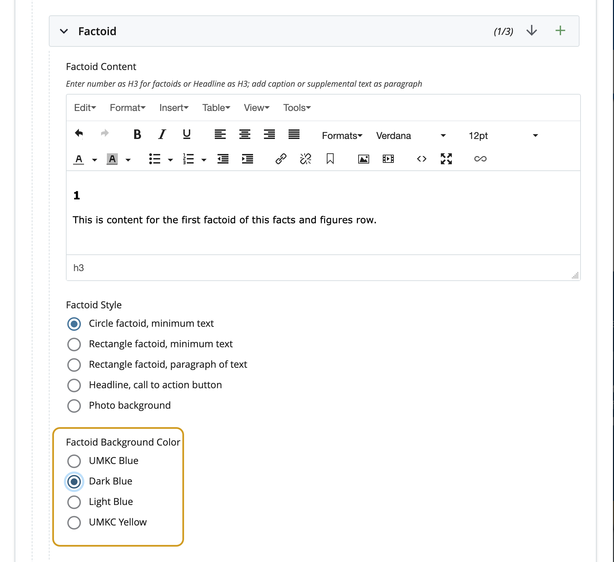Toggle italic formatting
Viewport: 614px width, 562px height.
click(162, 135)
